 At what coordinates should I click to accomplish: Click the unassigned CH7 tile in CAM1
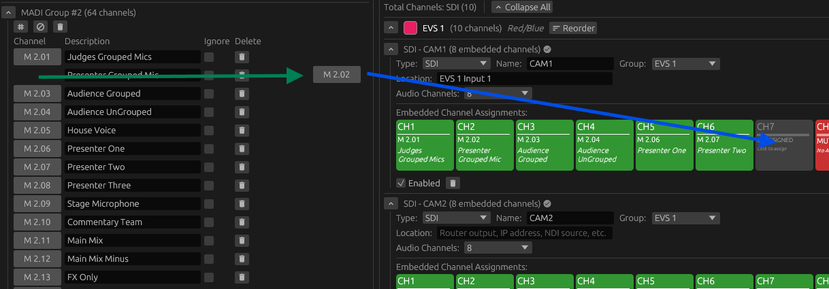click(784, 146)
